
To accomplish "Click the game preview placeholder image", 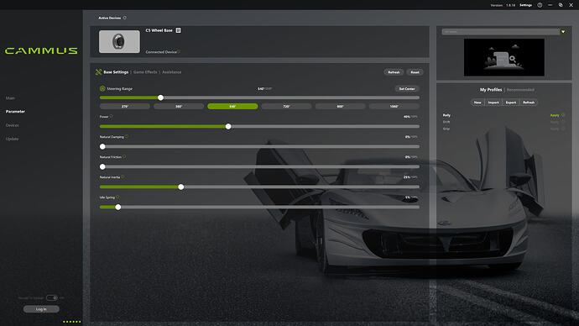I will 504,57.
